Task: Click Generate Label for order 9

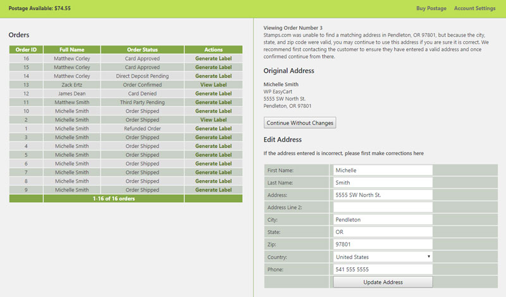Action: [213, 190]
